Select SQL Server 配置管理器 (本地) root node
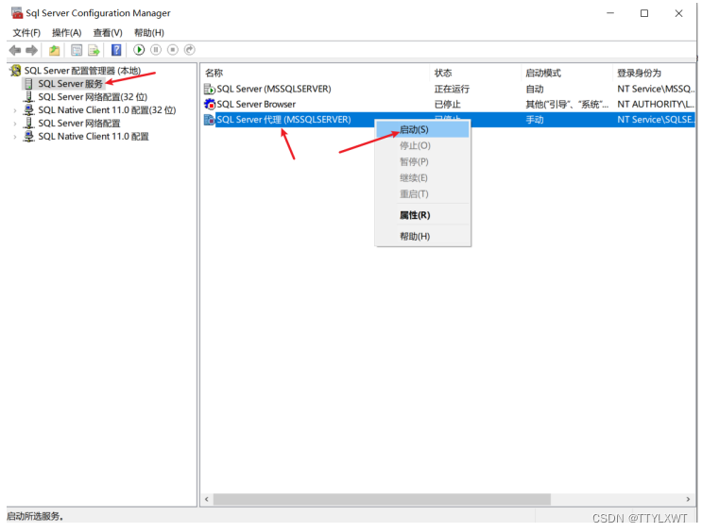 (x=82, y=70)
